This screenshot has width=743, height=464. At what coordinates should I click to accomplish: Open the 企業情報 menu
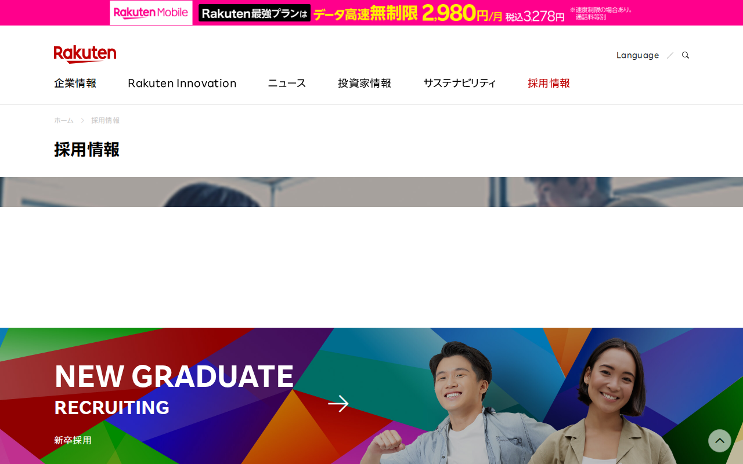point(75,83)
